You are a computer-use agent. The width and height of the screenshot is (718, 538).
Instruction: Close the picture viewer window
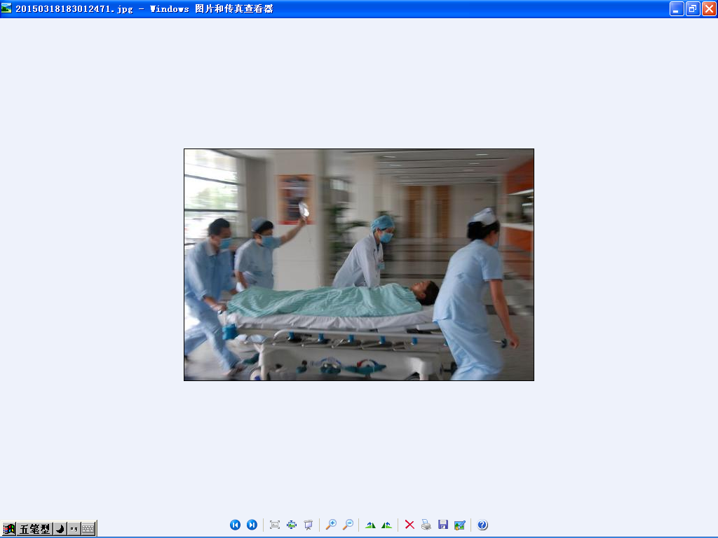pyautogui.click(x=709, y=8)
